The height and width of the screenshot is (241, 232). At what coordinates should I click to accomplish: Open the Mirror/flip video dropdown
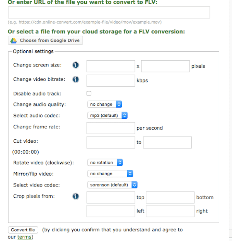click(x=110, y=174)
